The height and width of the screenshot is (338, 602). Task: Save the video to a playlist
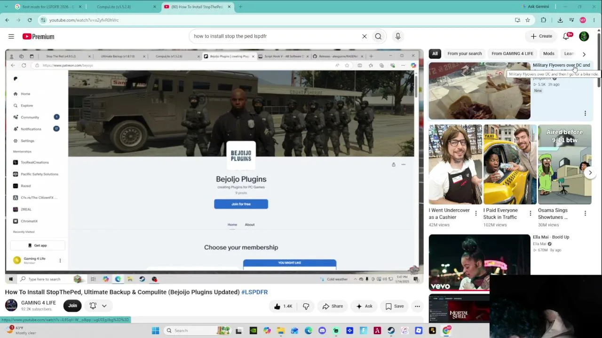pos(394,306)
